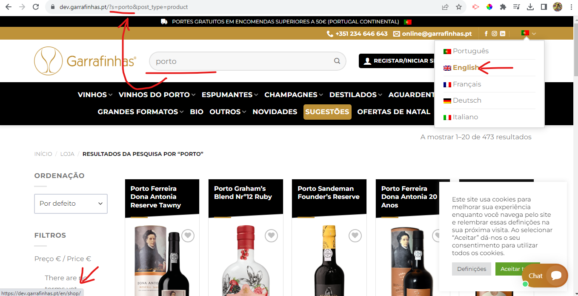Open the Graham's Blend Nº12 Ruby bottle image
The height and width of the screenshot is (296, 578).
tap(246, 260)
